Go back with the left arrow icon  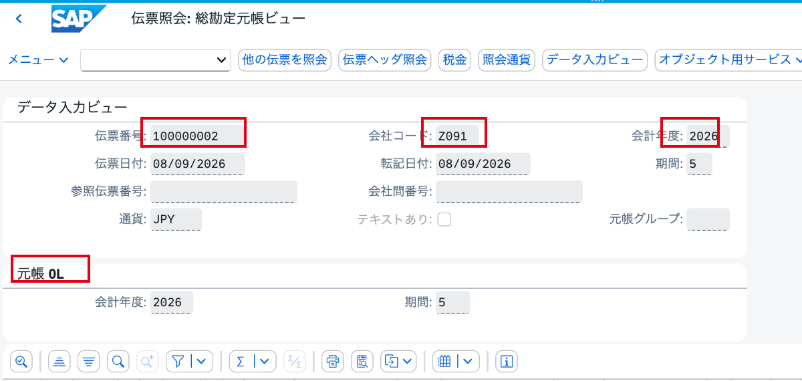pos(19,19)
